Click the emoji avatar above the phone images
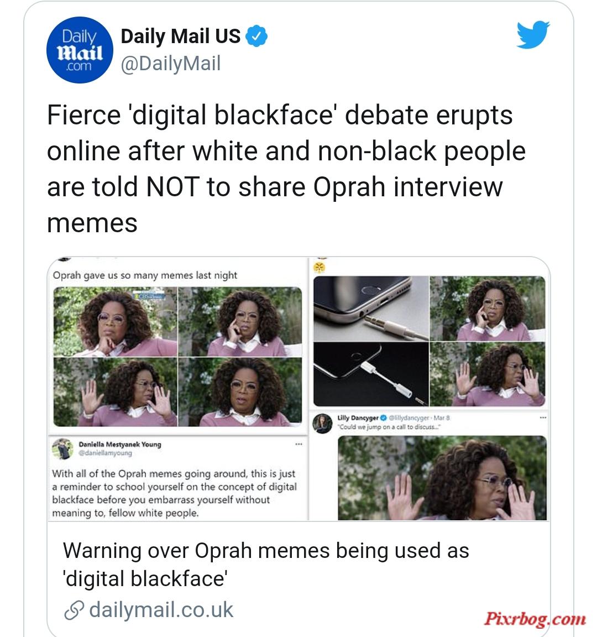Screen dimensions: 597x637 320,267
